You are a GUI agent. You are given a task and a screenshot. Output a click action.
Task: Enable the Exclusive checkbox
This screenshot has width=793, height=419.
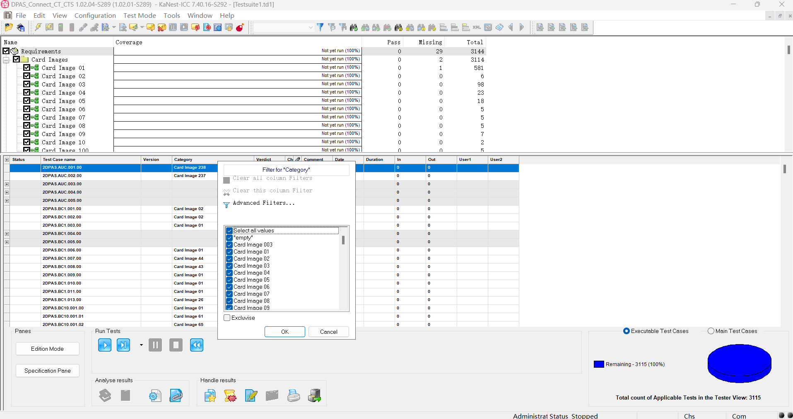(x=227, y=318)
